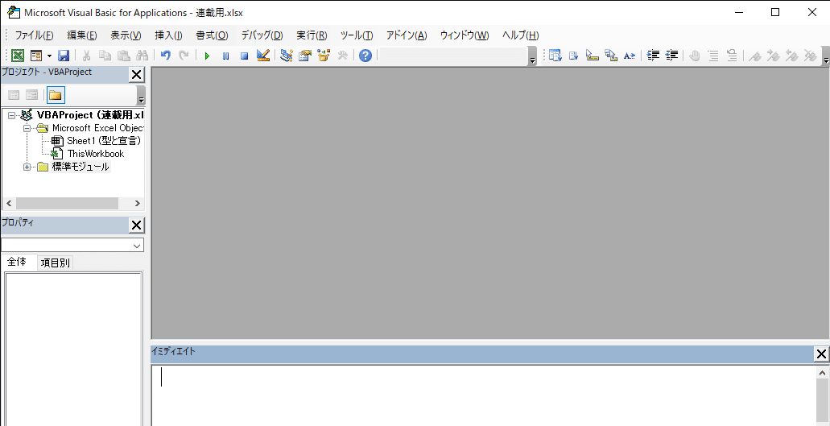The image size is (830, 426).
Task: Open the Project Explorer icon
Action: [x=287, y=56]
